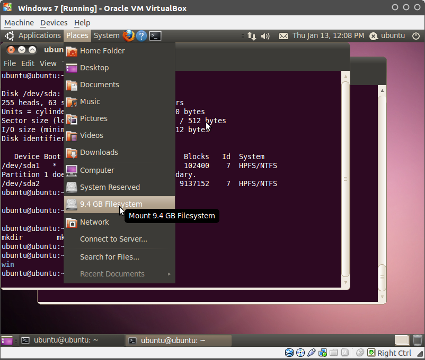Choose Connect to Server...
The height and width of the screenshot is (360, 425).
pos(119,239)
